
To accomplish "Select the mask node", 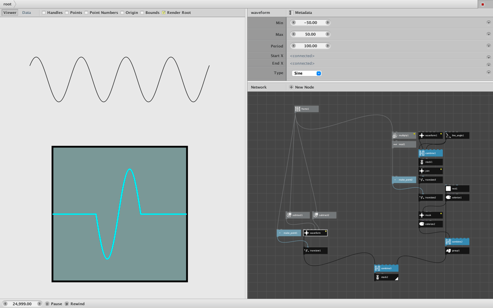I will [x=430, y=215].
